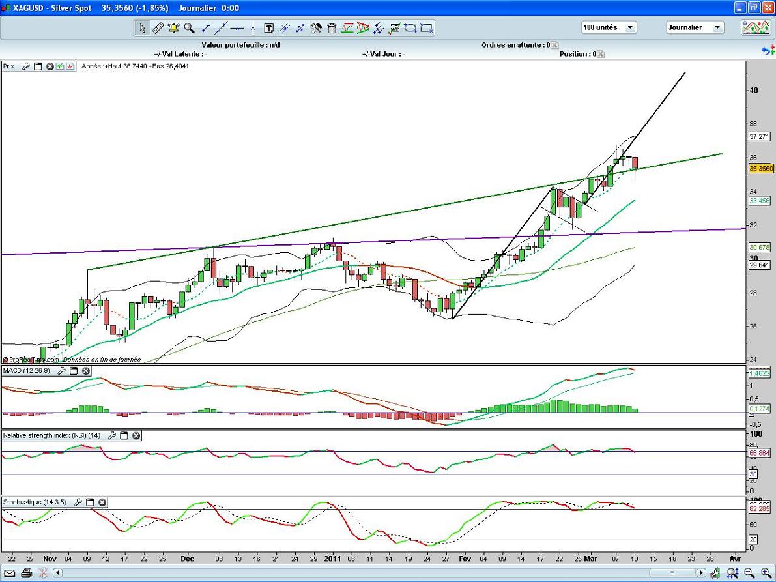Select the arrow cursor tool

[142, 28]
